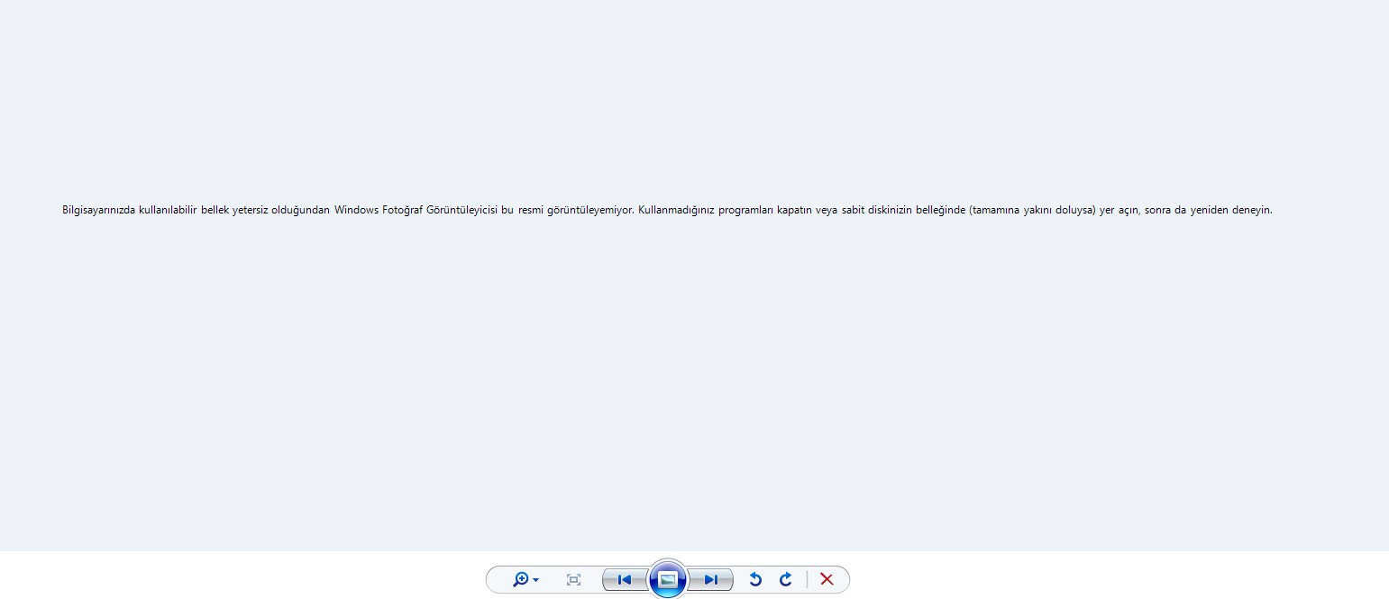Rotate the image counterclockwise
Image resolution: width=1389 pixels, height=599 pixels.
pos(755,579)
